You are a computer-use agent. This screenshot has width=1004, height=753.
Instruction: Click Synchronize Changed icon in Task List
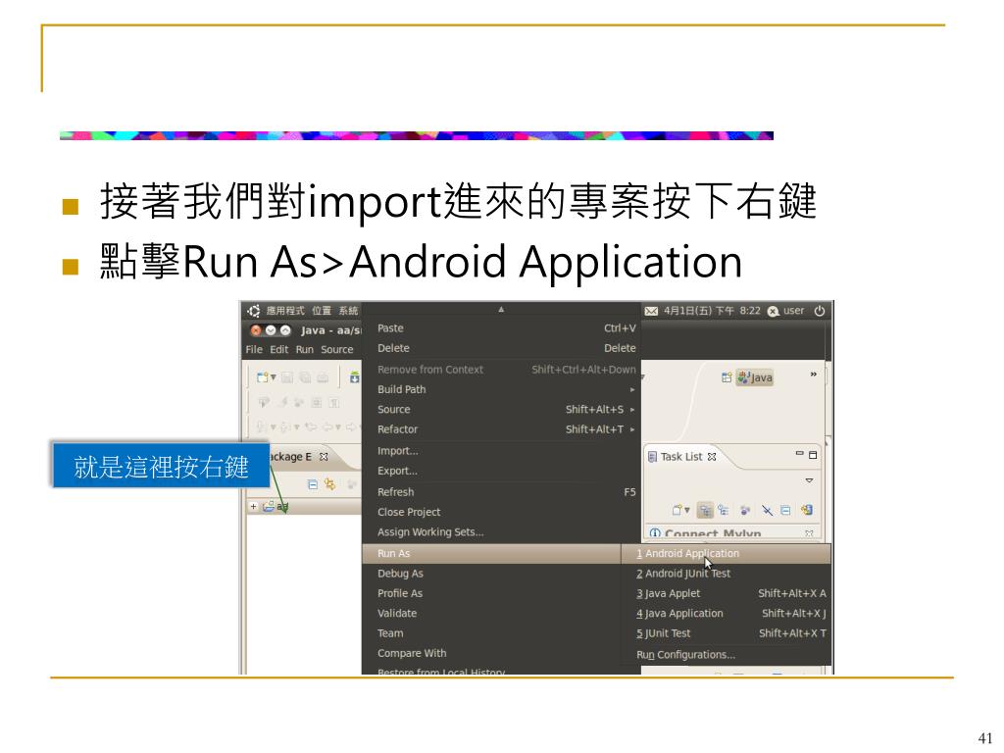point(806,510)
